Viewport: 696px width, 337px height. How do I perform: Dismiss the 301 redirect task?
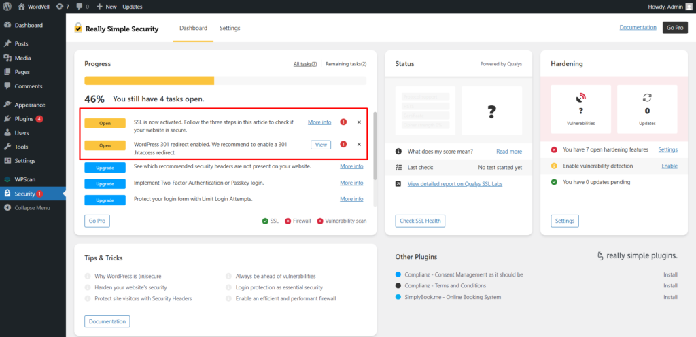coord(359,144)
